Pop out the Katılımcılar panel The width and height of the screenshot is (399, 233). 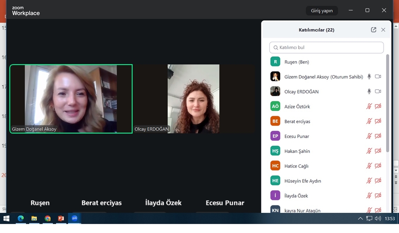coord(373,30)
